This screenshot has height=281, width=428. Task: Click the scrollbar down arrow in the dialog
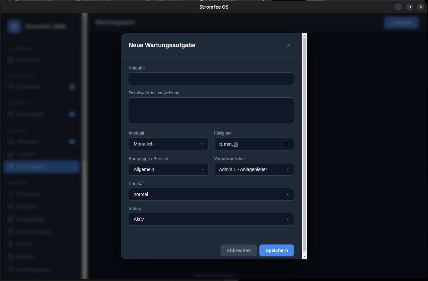pos(304,256)
